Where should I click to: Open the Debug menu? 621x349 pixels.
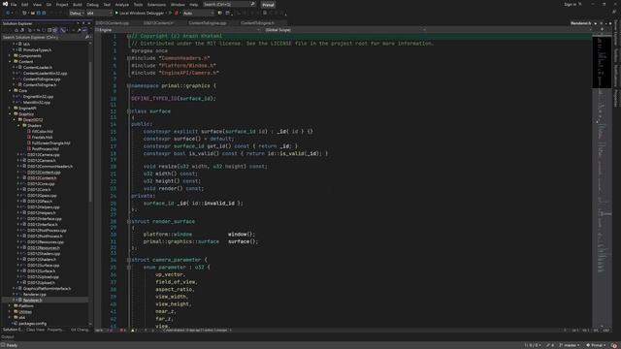pos(93,5)
